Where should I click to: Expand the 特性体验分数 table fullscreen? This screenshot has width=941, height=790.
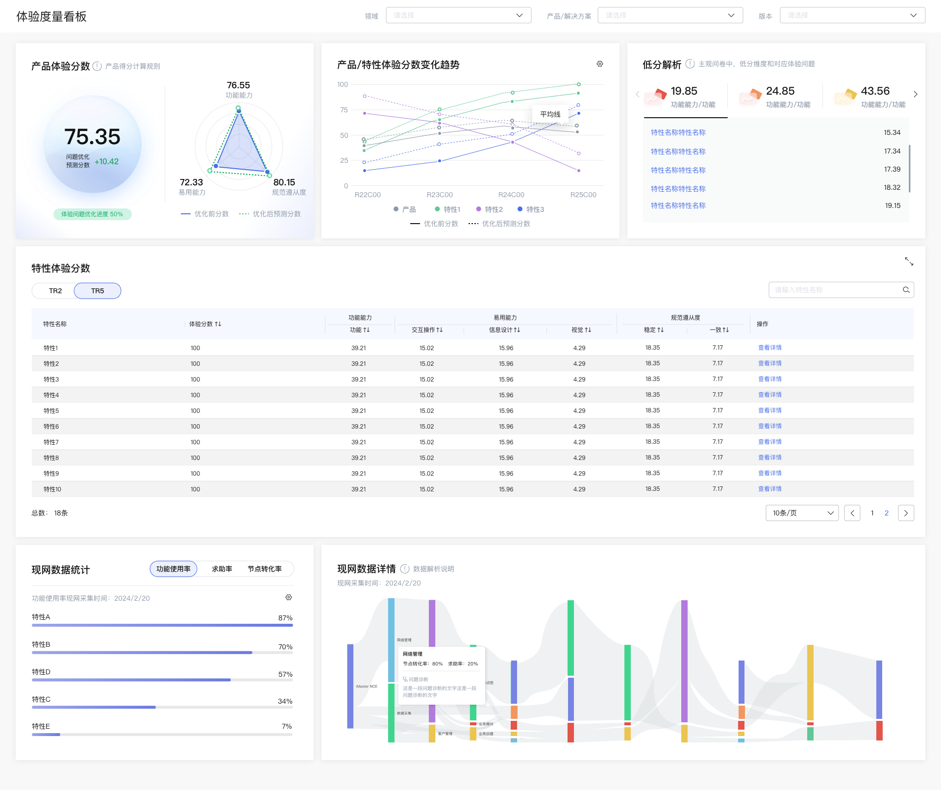click(x=909, y=261)
